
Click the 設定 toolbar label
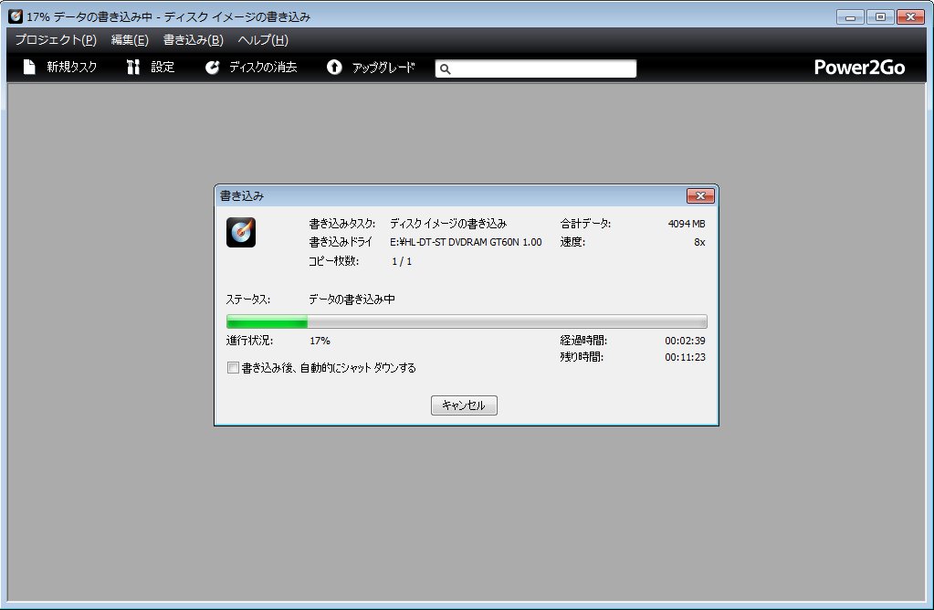[x=163, y=67]
